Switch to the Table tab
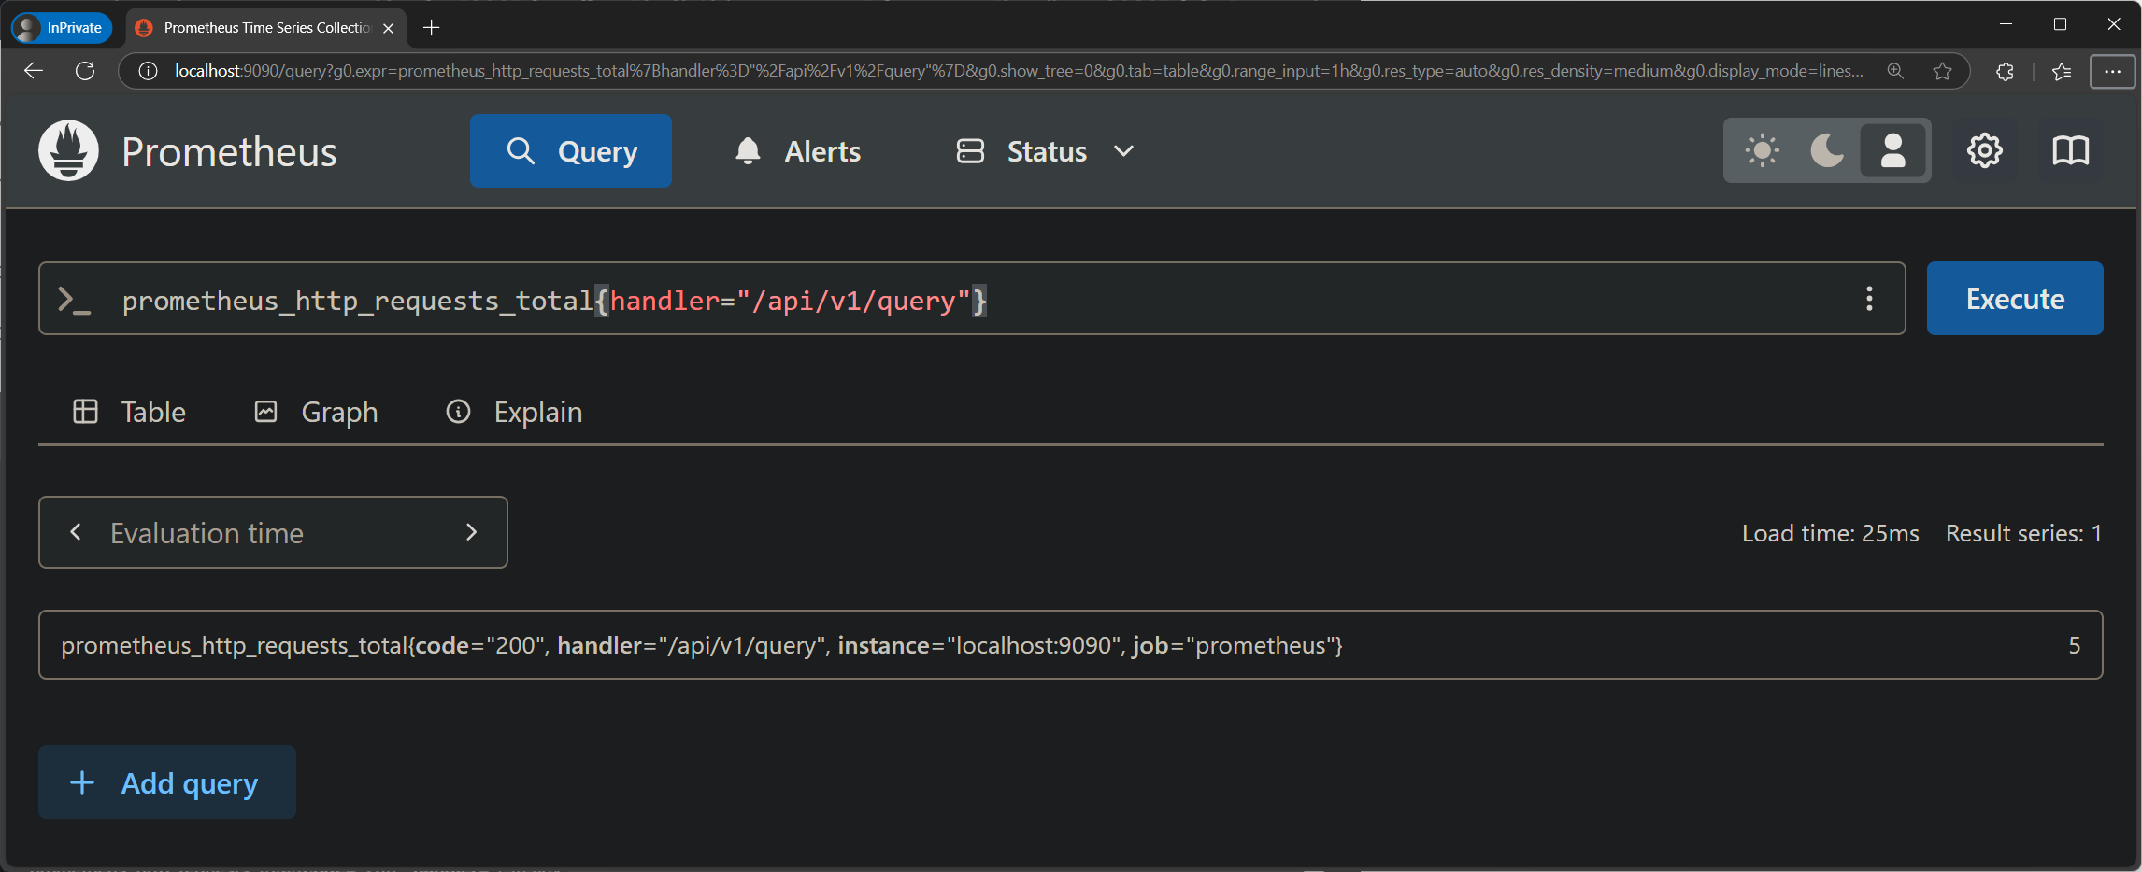This screenshot has width=2142, height=872. click(x=129, y=412)
